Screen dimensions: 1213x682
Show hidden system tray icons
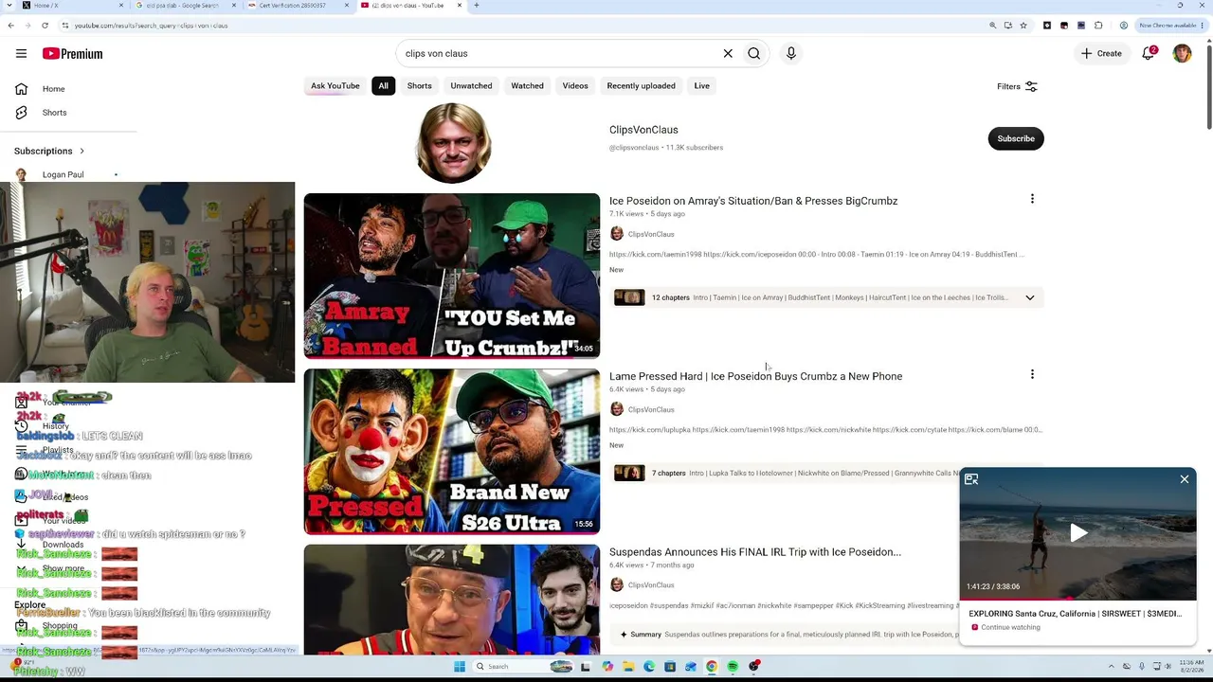[1113, 667]
